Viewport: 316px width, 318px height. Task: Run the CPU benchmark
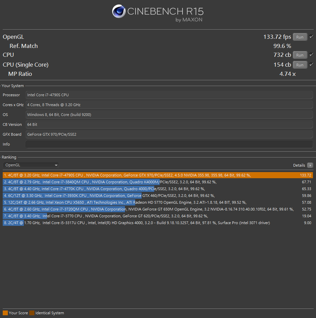(300, 55)
